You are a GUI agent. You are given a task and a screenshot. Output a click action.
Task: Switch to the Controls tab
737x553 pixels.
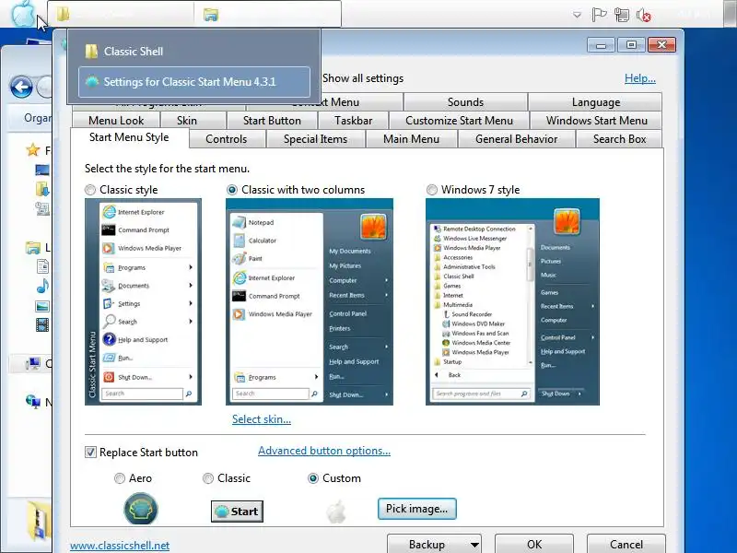[226, 139]
